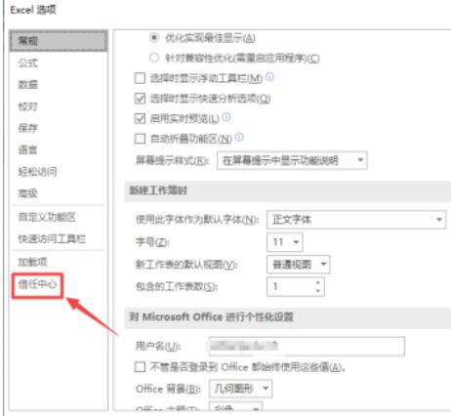Open the 公式 options category
451x416 pixels.
pyautogui.click(x=28, y=62)
